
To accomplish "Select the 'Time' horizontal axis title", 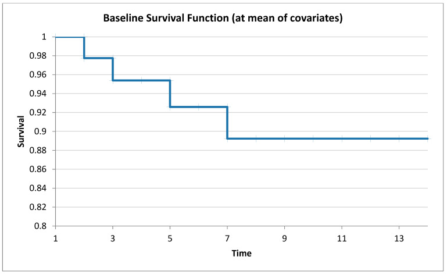I will tap(241, 254).
